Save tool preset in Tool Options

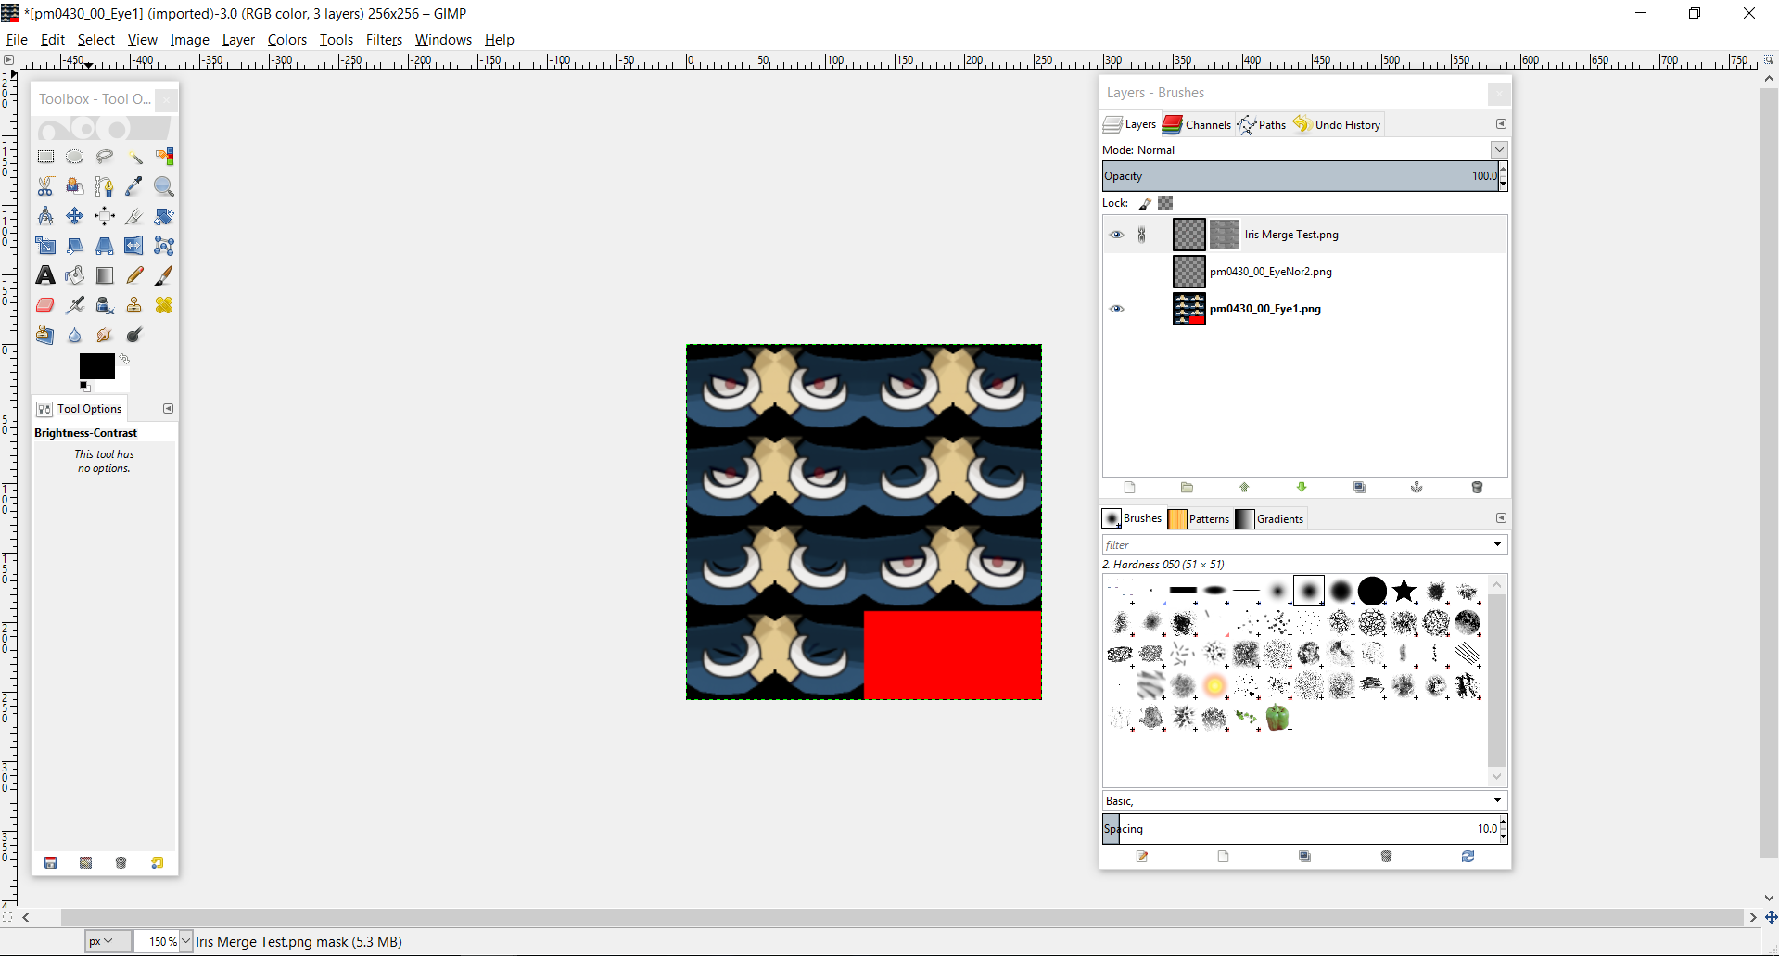[51, 863]
